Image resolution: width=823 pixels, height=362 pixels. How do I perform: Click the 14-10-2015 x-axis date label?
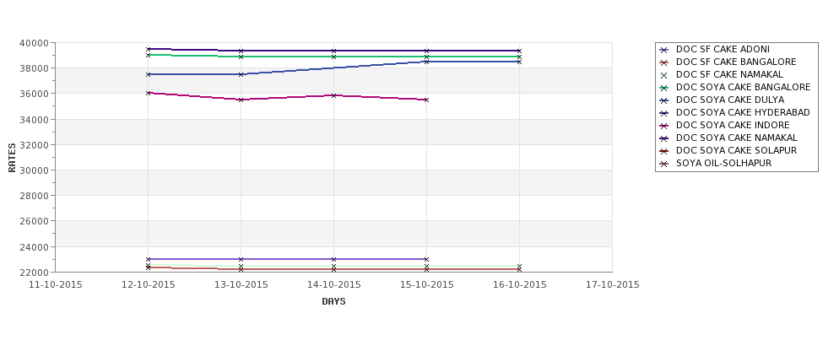(x=333, y=285)
